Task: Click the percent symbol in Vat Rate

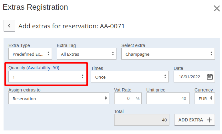Action: (x=138, y=99)
